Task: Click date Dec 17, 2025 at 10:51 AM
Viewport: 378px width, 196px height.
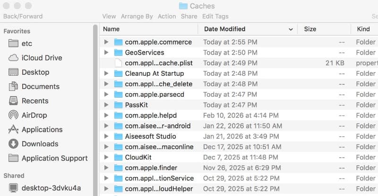Action: coord(242,147)
